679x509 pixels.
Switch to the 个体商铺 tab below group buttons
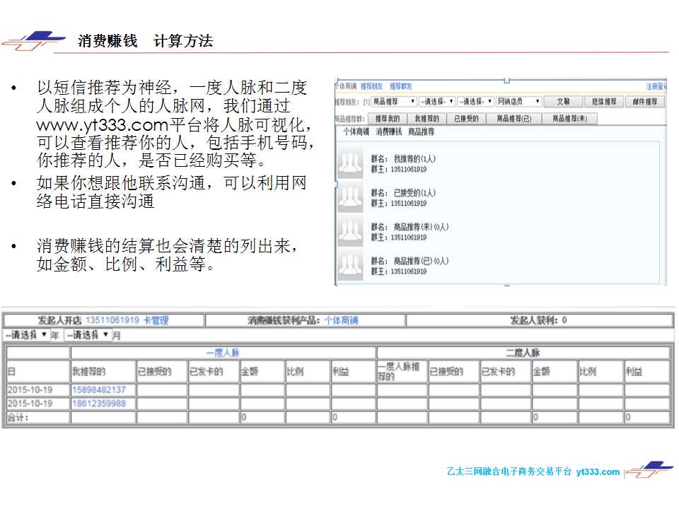(x=356, y=131)
